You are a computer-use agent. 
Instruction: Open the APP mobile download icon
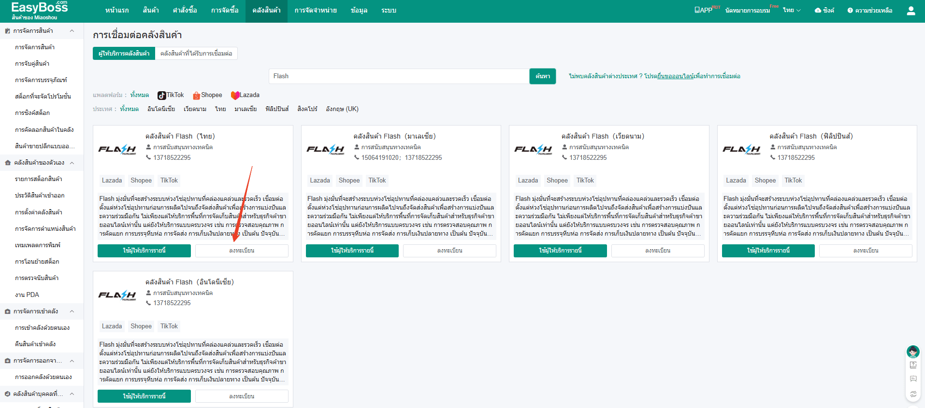point(697,10)
